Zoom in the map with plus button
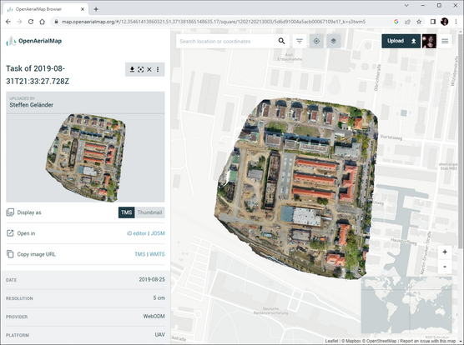The height and width of the screenshot is (345, 464). click(445, 252)
